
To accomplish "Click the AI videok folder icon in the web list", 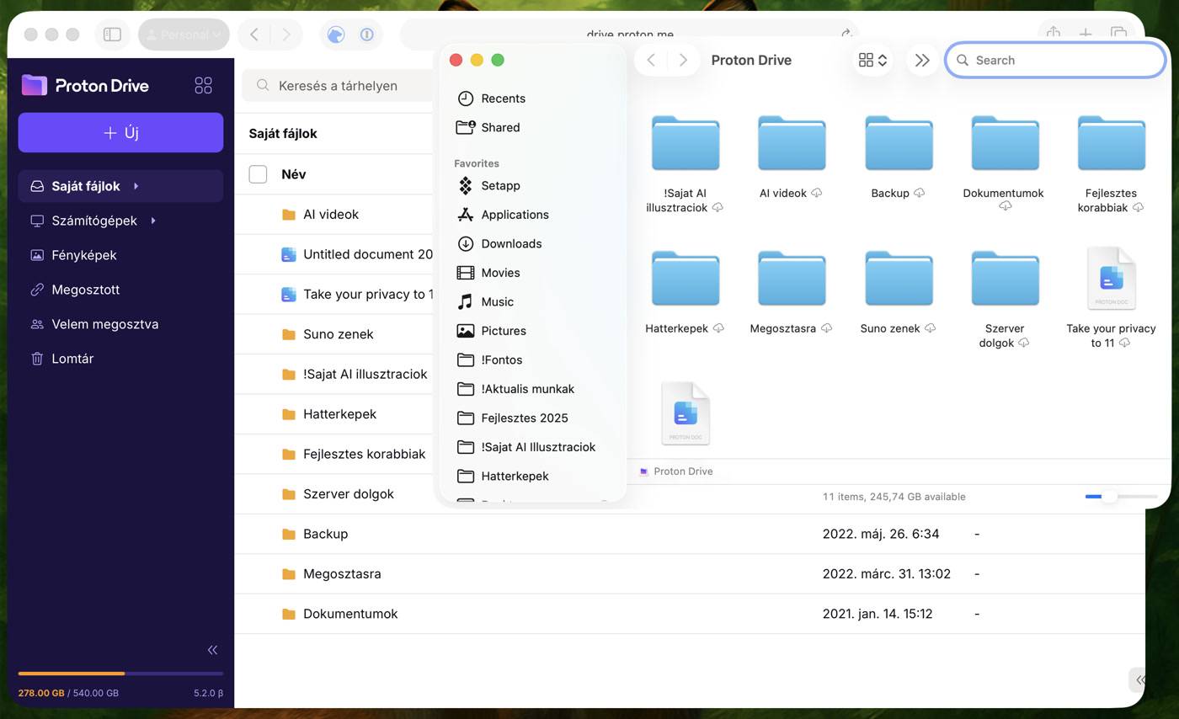I will coord(289,215).
